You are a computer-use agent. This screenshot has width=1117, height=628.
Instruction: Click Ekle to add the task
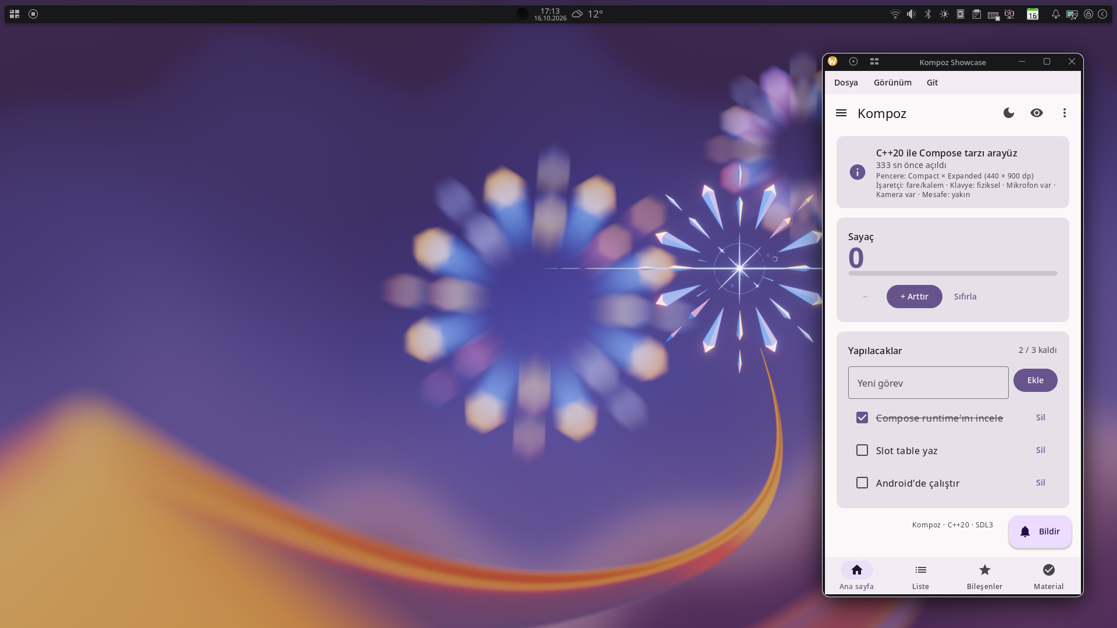tap(1035, 380)
